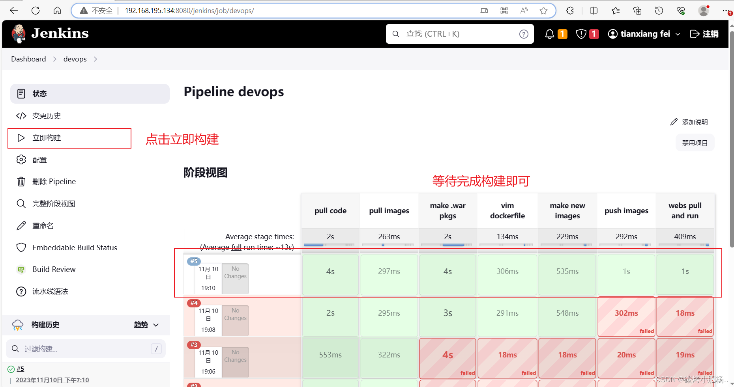Click #3 build badge in stage view
Screen dimensions: 734x387
point(194,344)
